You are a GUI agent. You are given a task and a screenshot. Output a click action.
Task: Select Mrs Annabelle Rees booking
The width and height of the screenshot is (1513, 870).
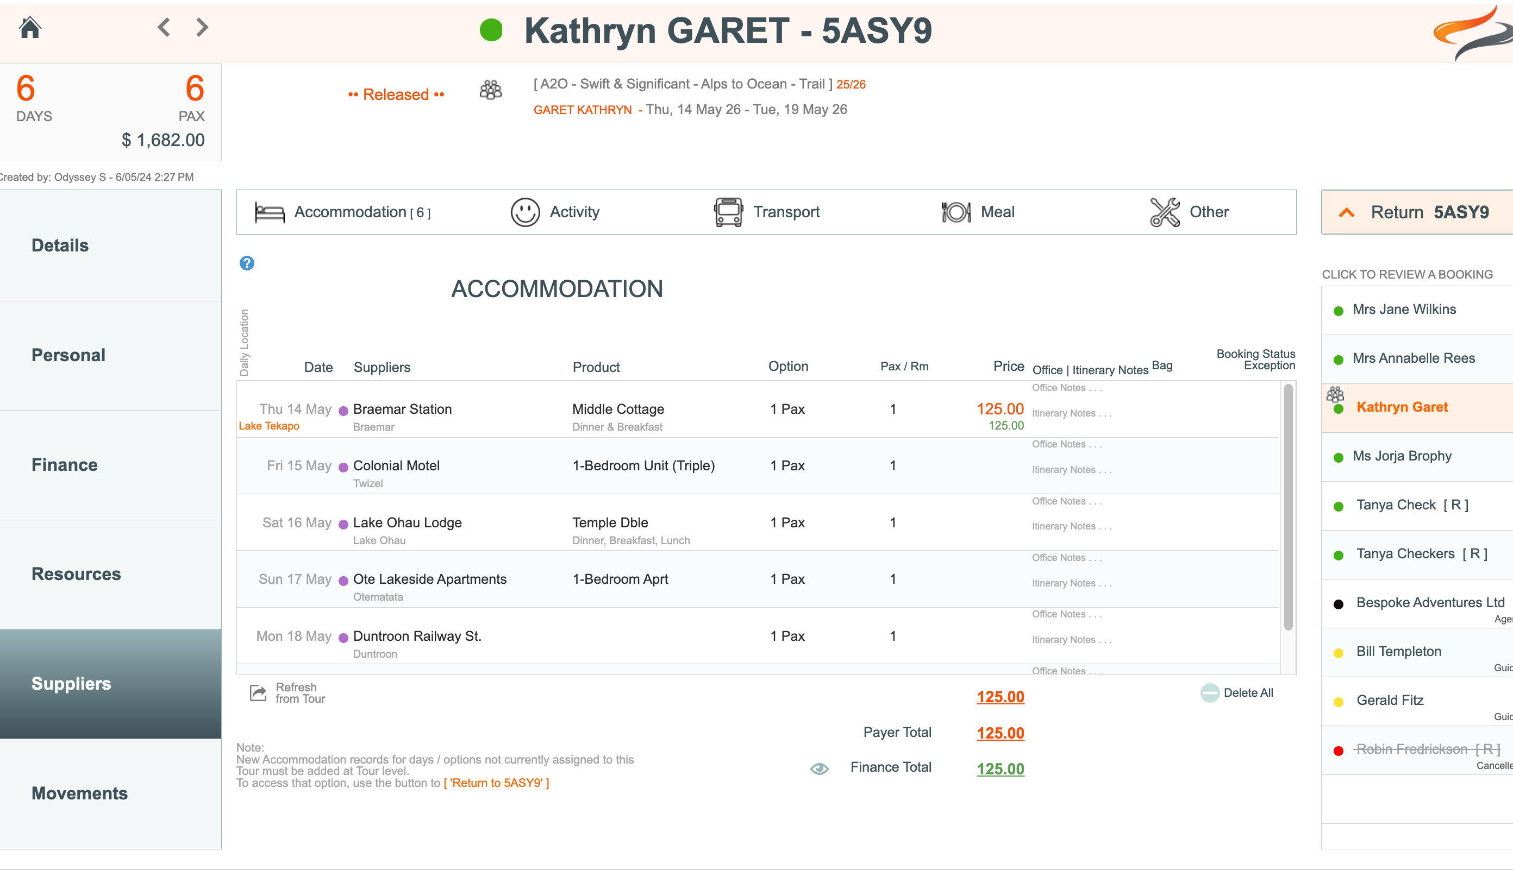[1414, 358]
